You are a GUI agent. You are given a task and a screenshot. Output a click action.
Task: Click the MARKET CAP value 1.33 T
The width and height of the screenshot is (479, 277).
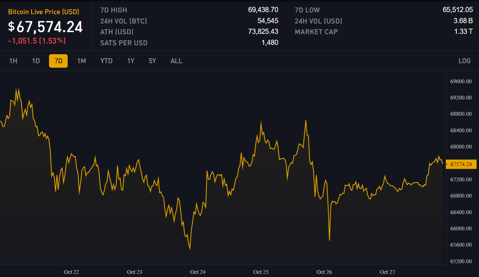pyautogui.click(x=463, y=32)
